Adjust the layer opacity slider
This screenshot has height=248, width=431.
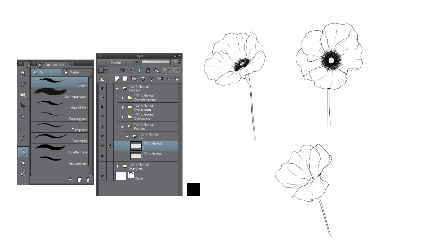[x=156, y=62]
